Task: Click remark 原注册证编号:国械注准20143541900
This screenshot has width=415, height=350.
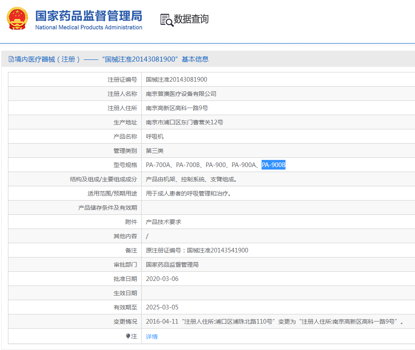Action: pyautogui.click(x=197, y=250)
